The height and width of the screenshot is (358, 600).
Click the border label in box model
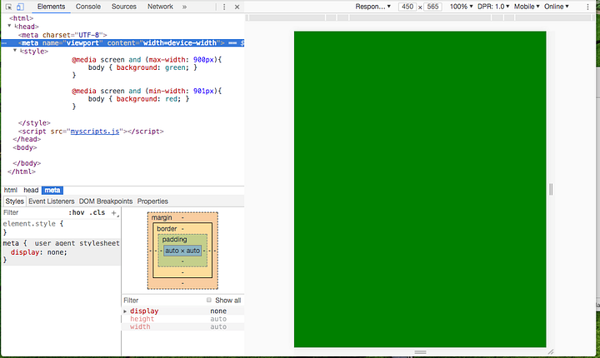(167, 229)
